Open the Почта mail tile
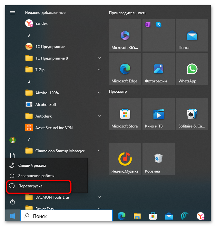The width and height of the screenshot is (216, 226). 192,35
